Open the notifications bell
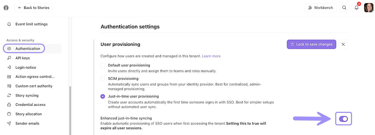This screenshot has width=375, height=135. tap(357, 8)
